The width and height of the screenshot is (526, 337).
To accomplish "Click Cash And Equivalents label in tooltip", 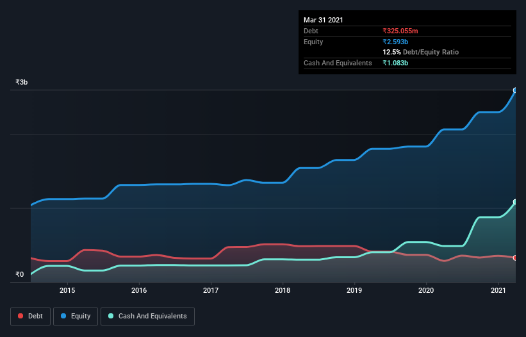I will point(338,63).
